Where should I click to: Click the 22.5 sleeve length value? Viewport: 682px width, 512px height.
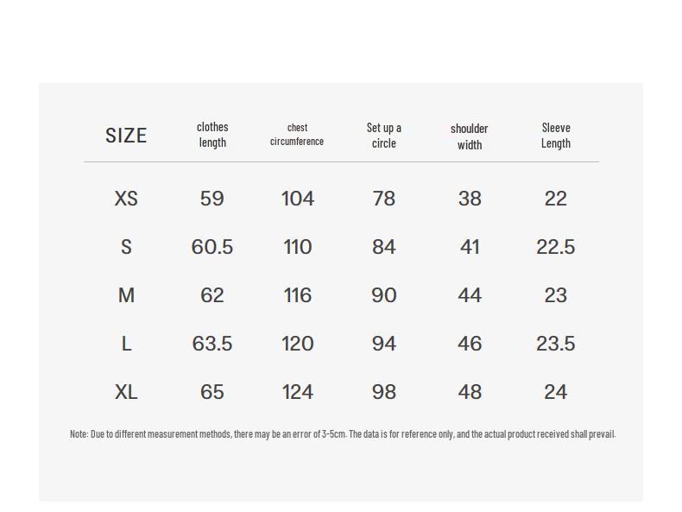tap(556, 247)
